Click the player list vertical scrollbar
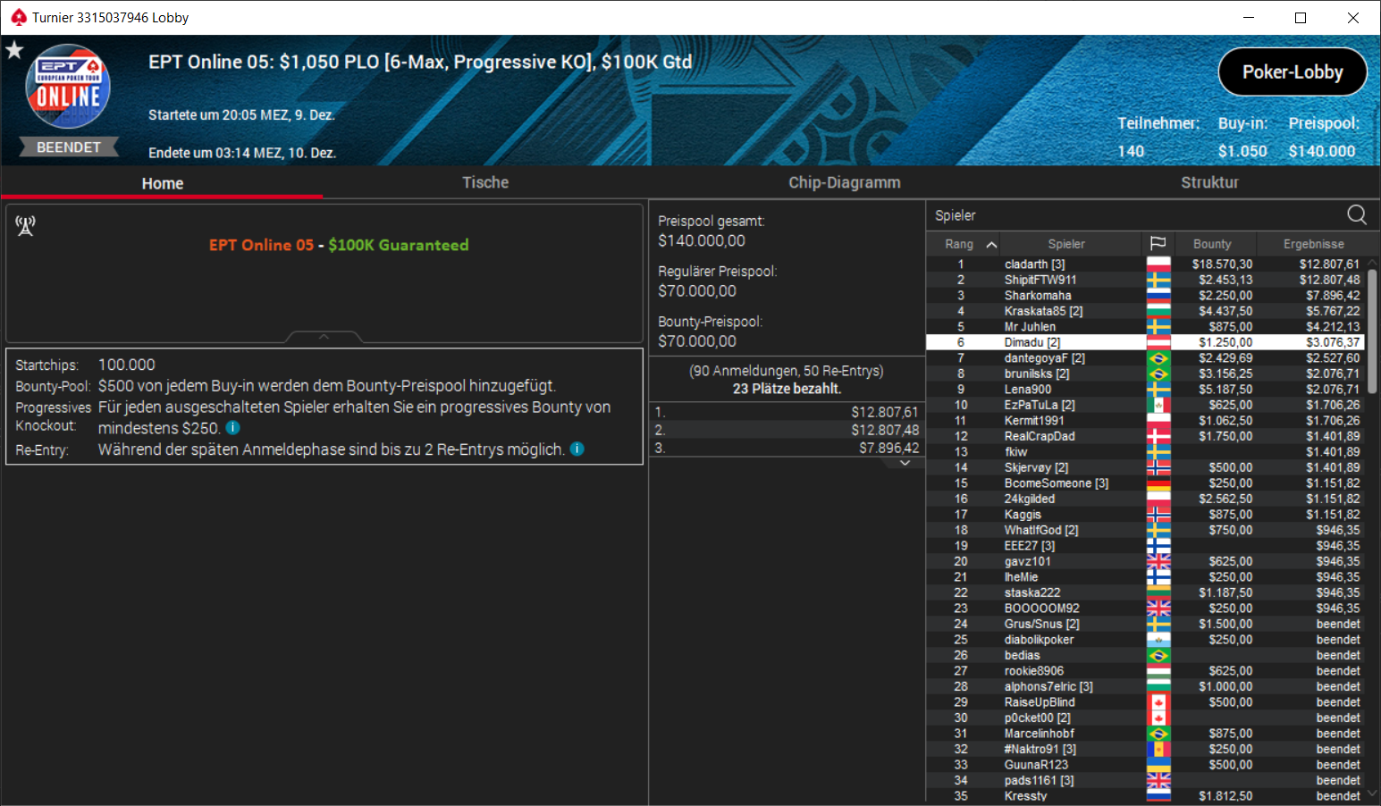The image size is (1381, 806). click(1372, 331)
